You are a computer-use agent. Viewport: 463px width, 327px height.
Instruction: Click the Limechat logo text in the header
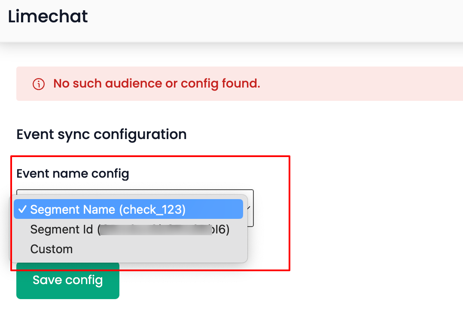(x=47, y=16)
